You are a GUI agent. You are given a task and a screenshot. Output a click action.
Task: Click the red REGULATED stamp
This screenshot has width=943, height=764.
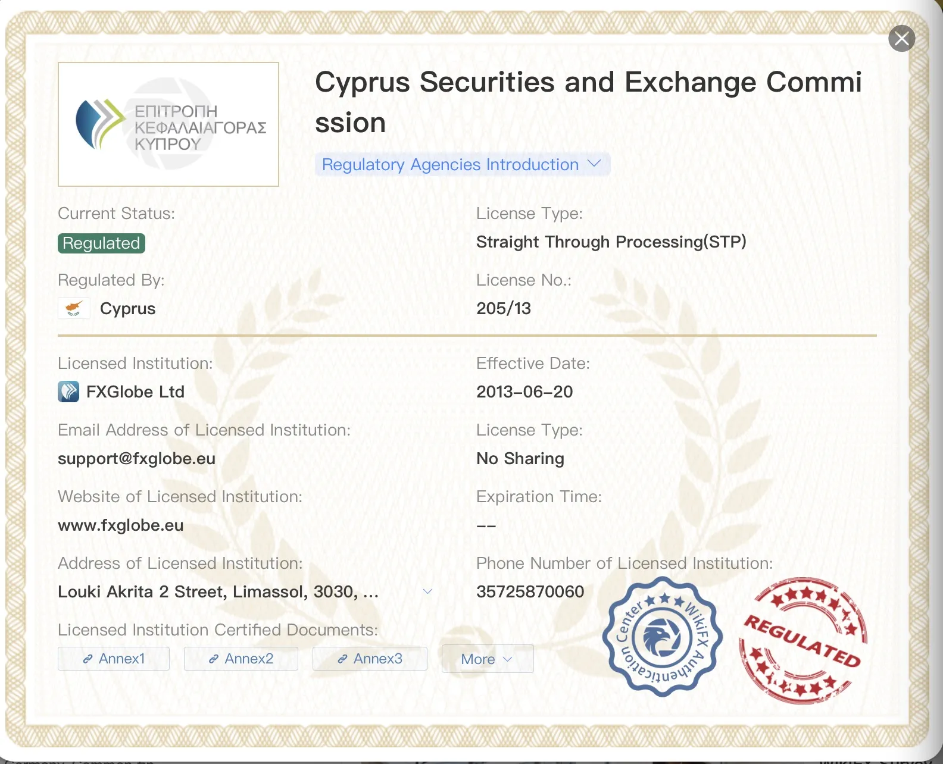point(803,640)
